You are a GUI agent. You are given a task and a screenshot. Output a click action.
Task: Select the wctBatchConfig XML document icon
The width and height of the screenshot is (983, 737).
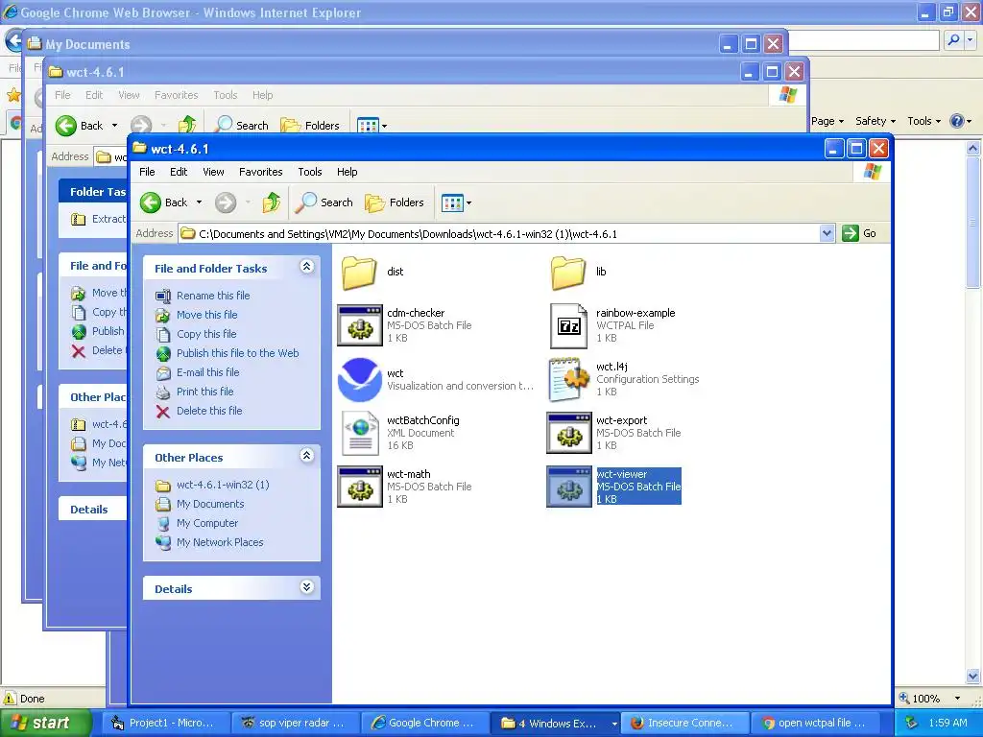(360, 433)
